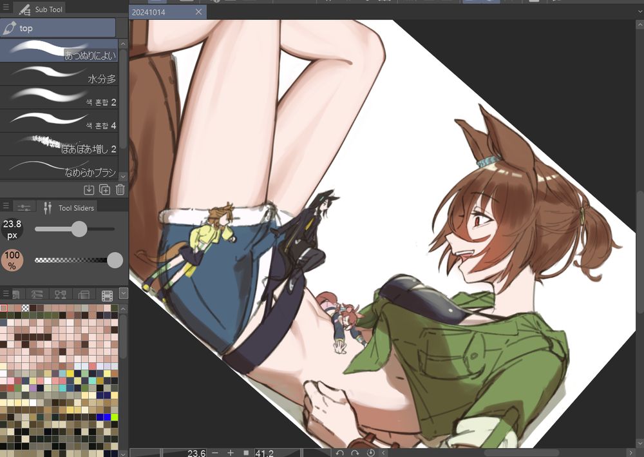
Task: Open the approximate color tab icon
Action: 84,295
